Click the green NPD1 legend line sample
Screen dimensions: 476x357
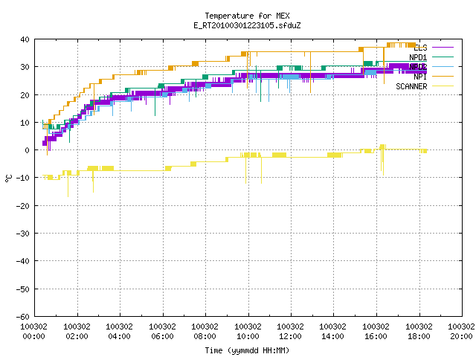[x=443, y=57]
